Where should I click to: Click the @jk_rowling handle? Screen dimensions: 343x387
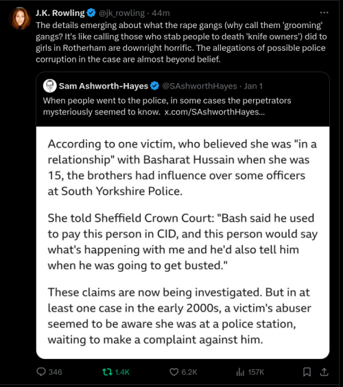click(121, 13)
